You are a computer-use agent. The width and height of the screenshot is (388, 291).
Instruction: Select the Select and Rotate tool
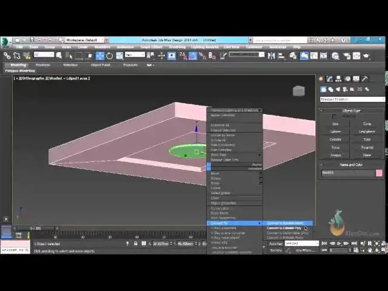[x=109, y=56]
